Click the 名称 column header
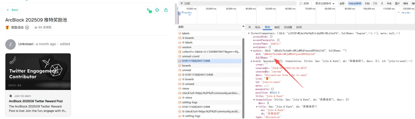415x119 pixels. click(210, 27)
